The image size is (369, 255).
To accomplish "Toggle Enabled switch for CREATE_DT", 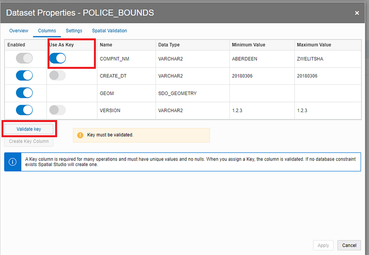I will [x=24, y=76].
